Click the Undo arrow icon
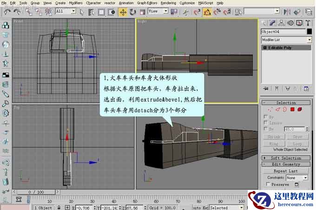 7,12
